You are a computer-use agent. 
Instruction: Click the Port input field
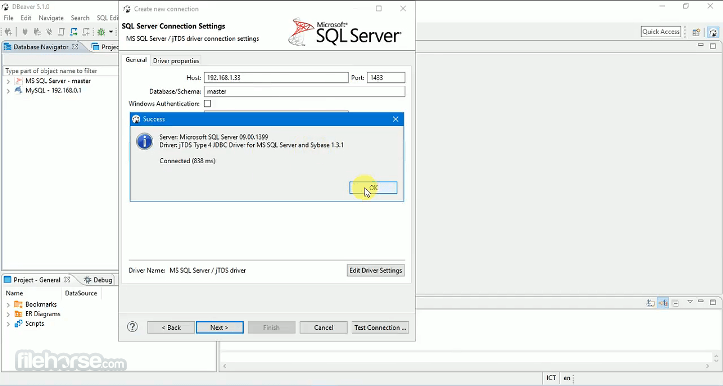386,78
